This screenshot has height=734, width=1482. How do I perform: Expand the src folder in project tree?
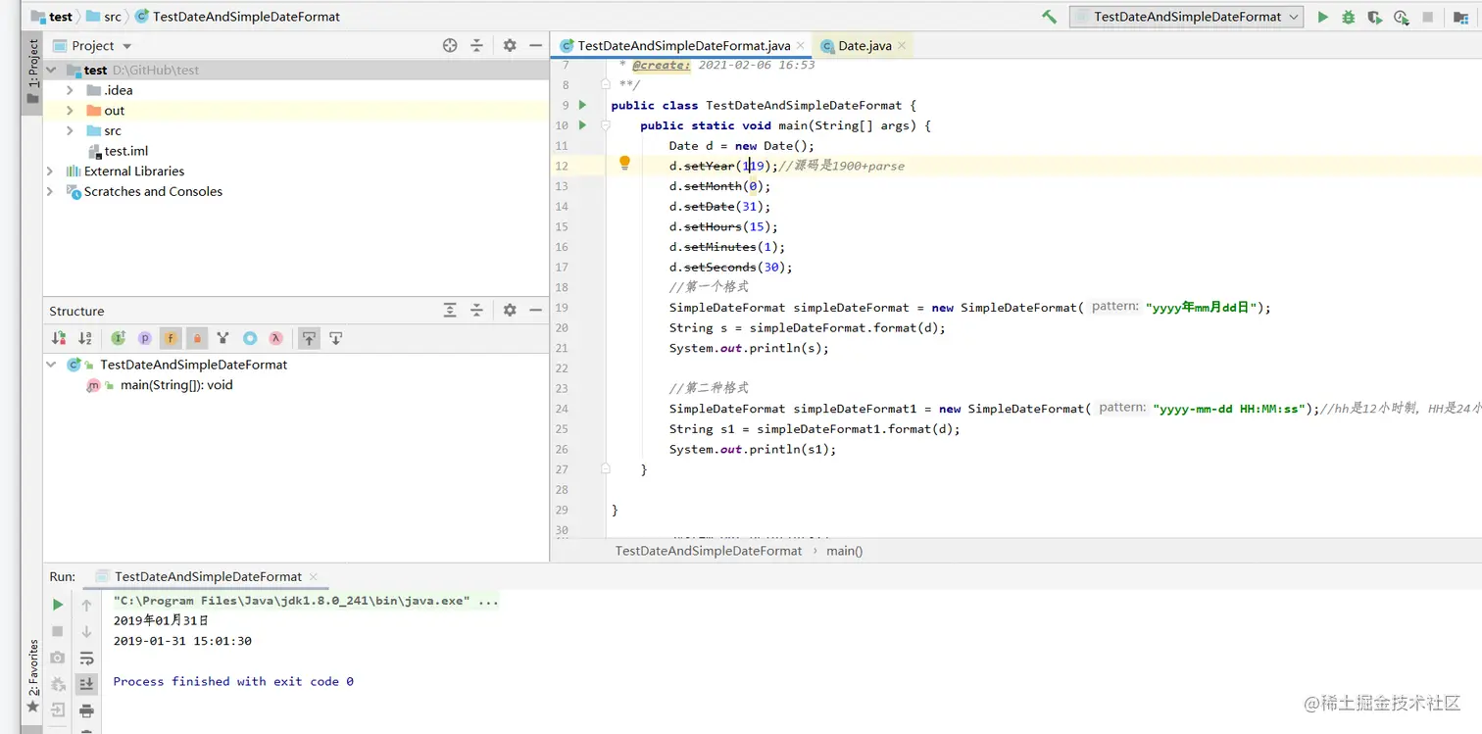coord(70,130)
